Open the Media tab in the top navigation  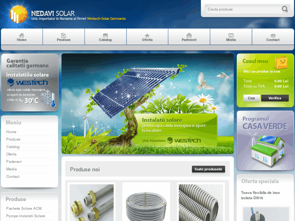tap(231, 36)
